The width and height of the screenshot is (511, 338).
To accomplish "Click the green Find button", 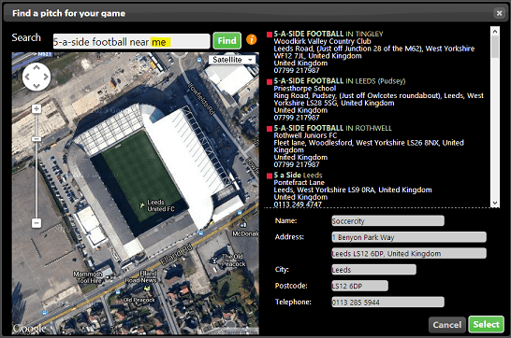I will pyautogui.click(x=227, y=41).
